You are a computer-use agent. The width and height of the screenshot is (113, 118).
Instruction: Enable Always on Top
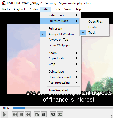[60, 40]
